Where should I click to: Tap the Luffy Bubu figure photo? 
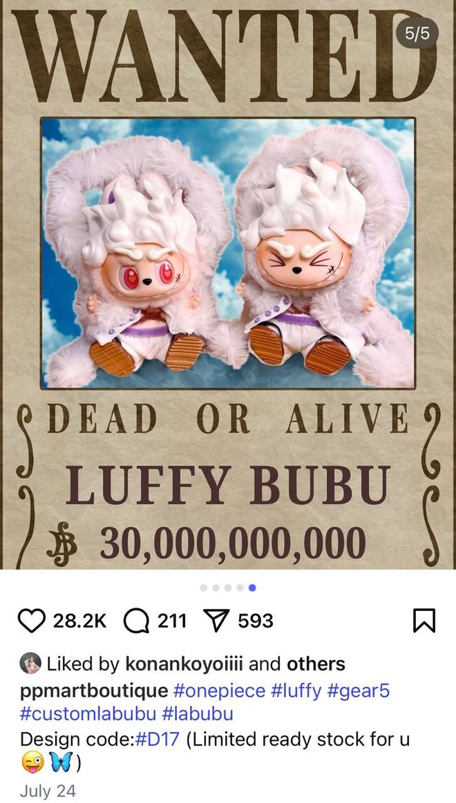coord(228,253)
